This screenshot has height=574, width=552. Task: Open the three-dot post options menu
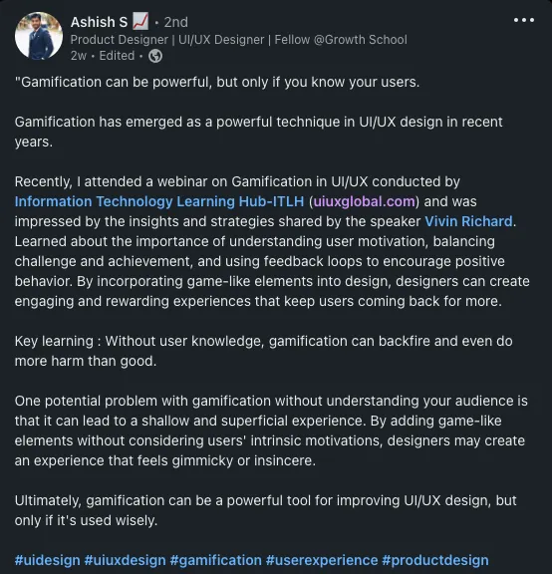click(524, 20)
